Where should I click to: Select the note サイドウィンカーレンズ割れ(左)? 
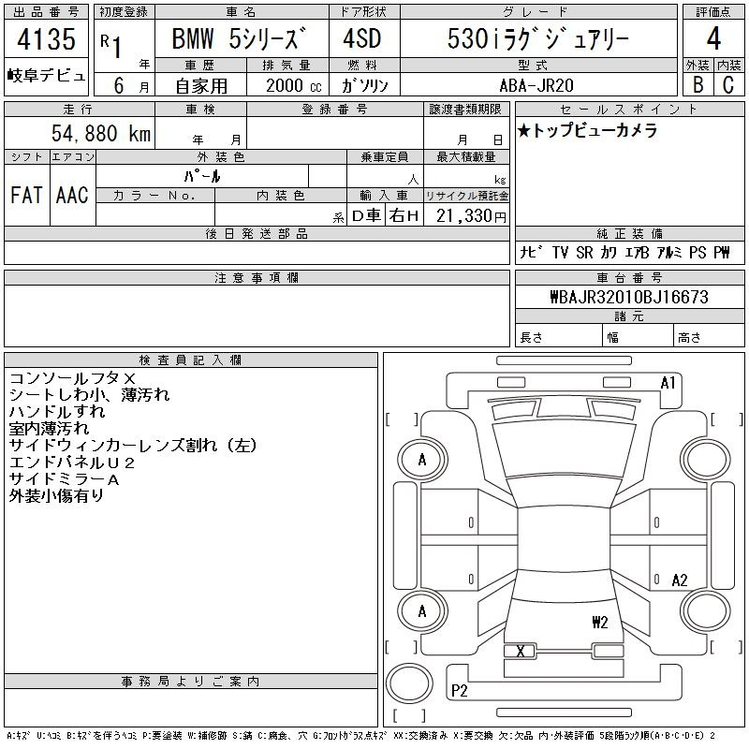pos(133,446)
